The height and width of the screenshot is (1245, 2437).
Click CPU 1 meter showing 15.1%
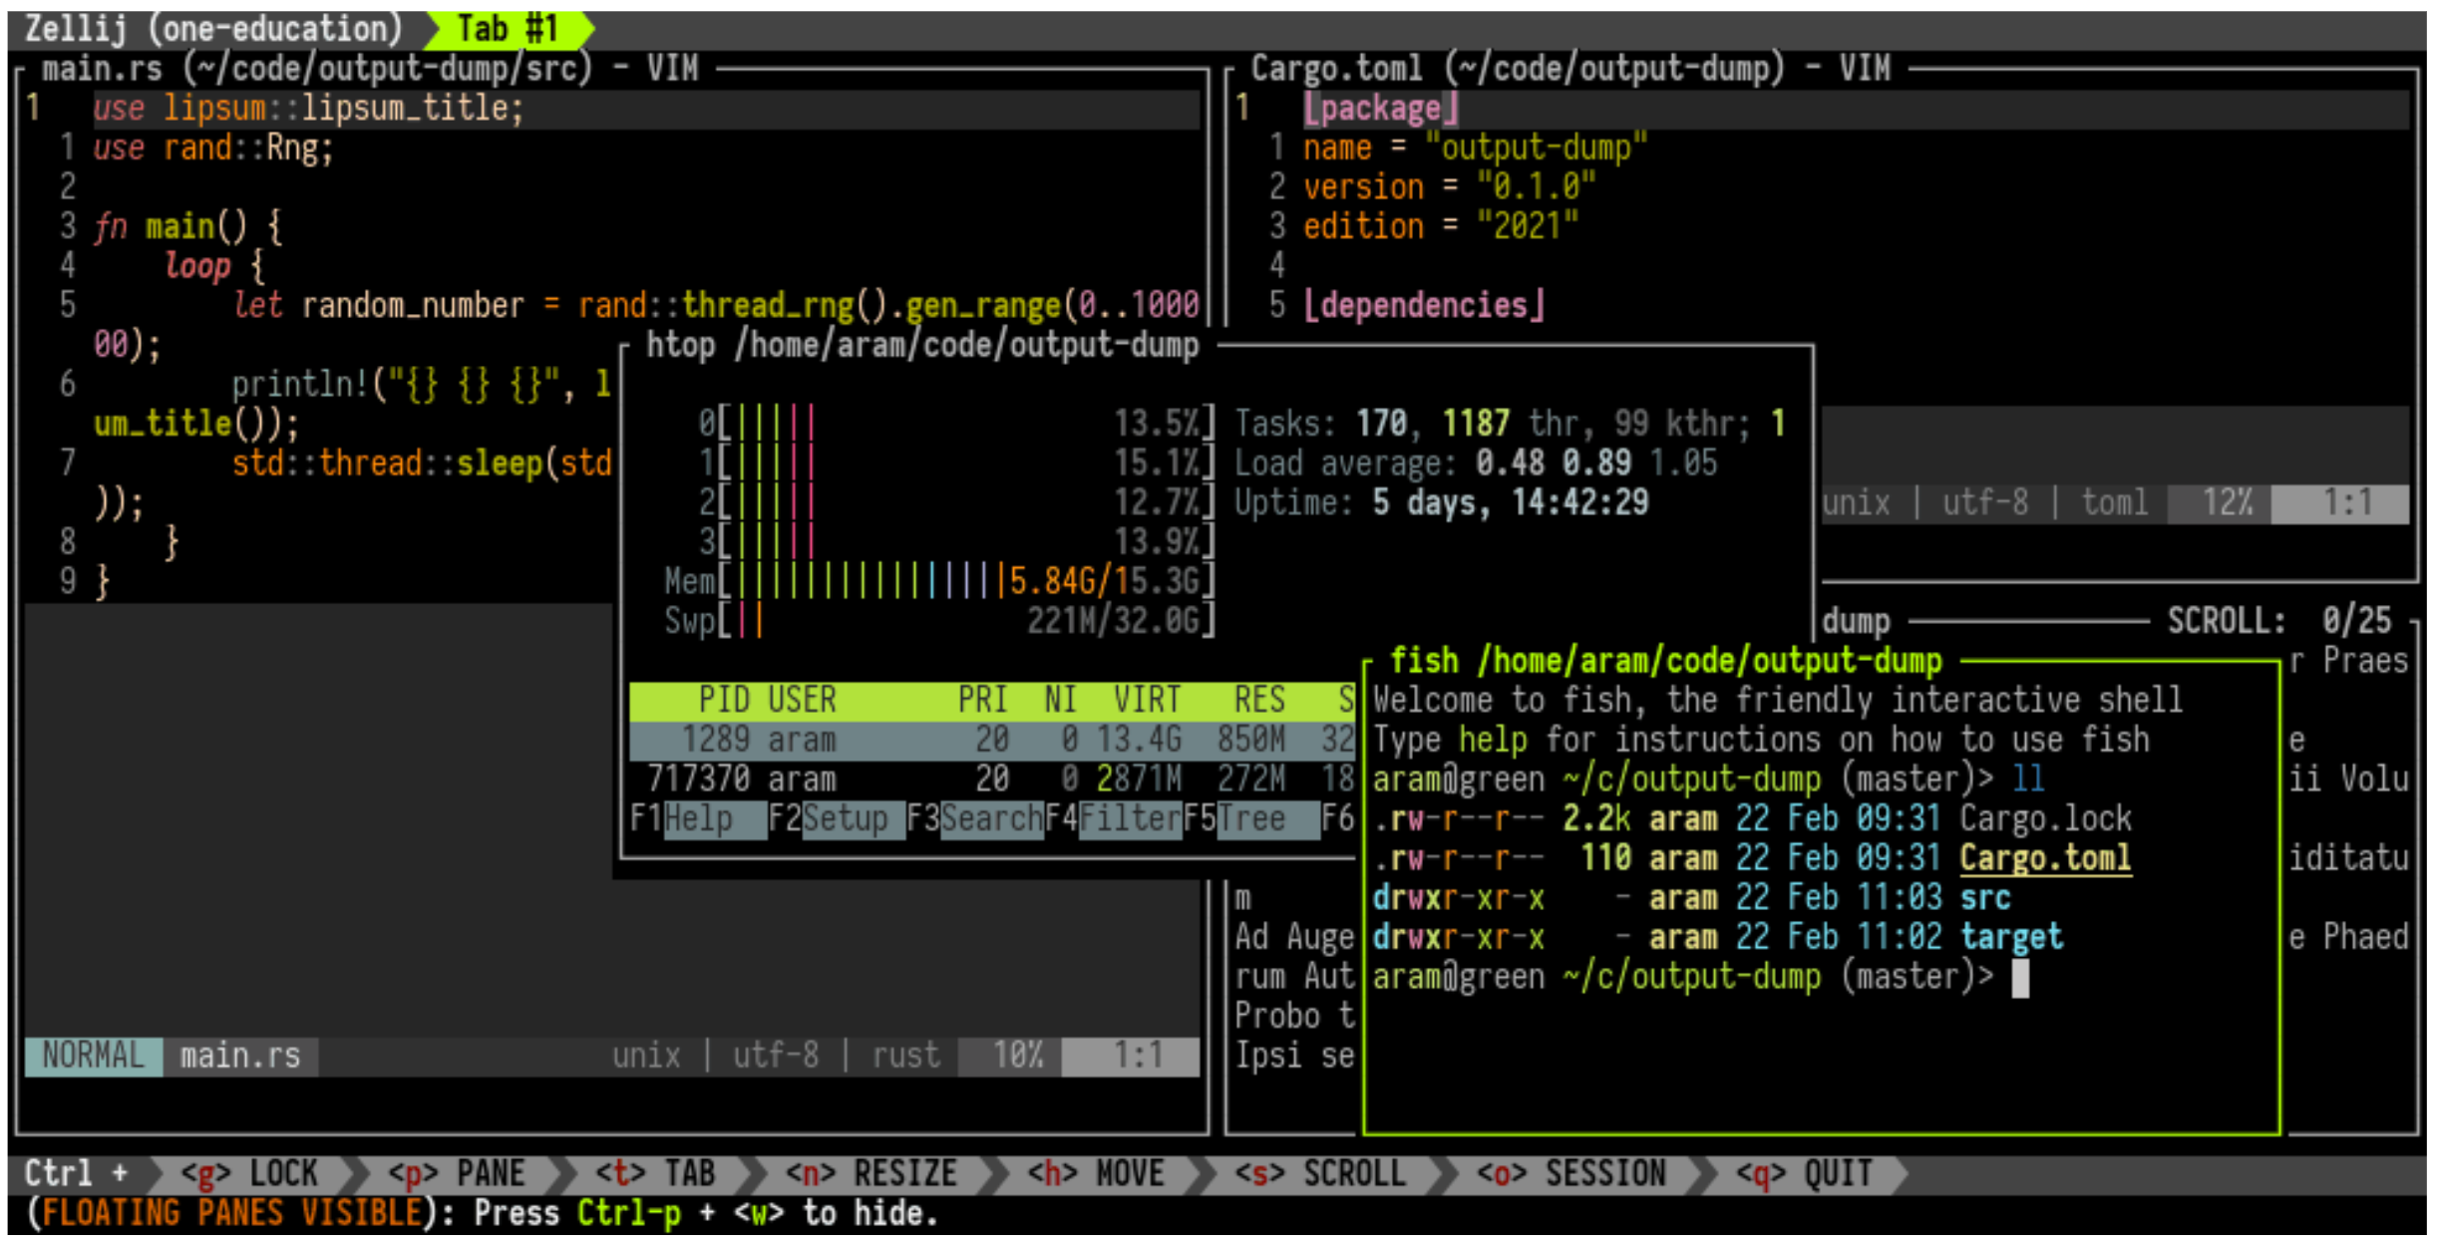pyautogui.click(x=956, y=464)
